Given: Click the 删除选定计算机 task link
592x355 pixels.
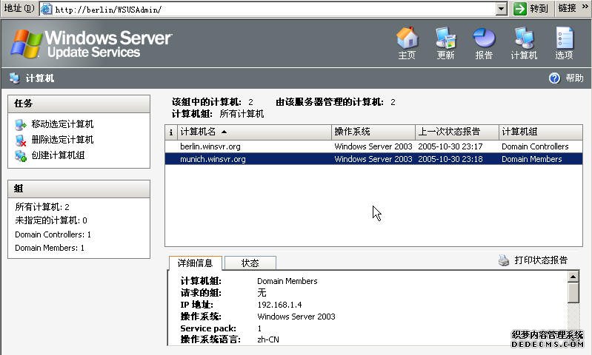Looking at the screenshot, I should (62, 140).
